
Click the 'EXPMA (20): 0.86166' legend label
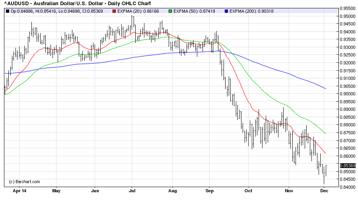coord(138,11)
